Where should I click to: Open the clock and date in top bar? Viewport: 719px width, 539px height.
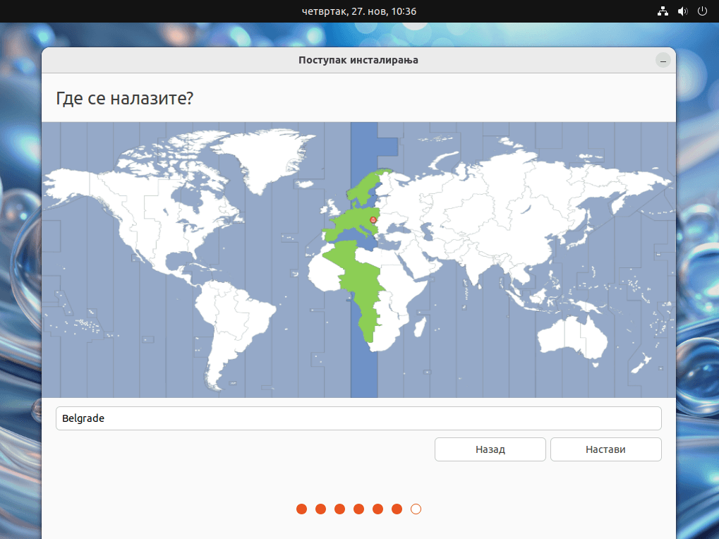[x=359, y=11]
